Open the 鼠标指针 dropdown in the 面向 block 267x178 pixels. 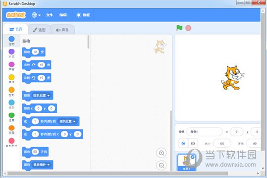click(41, 165)
